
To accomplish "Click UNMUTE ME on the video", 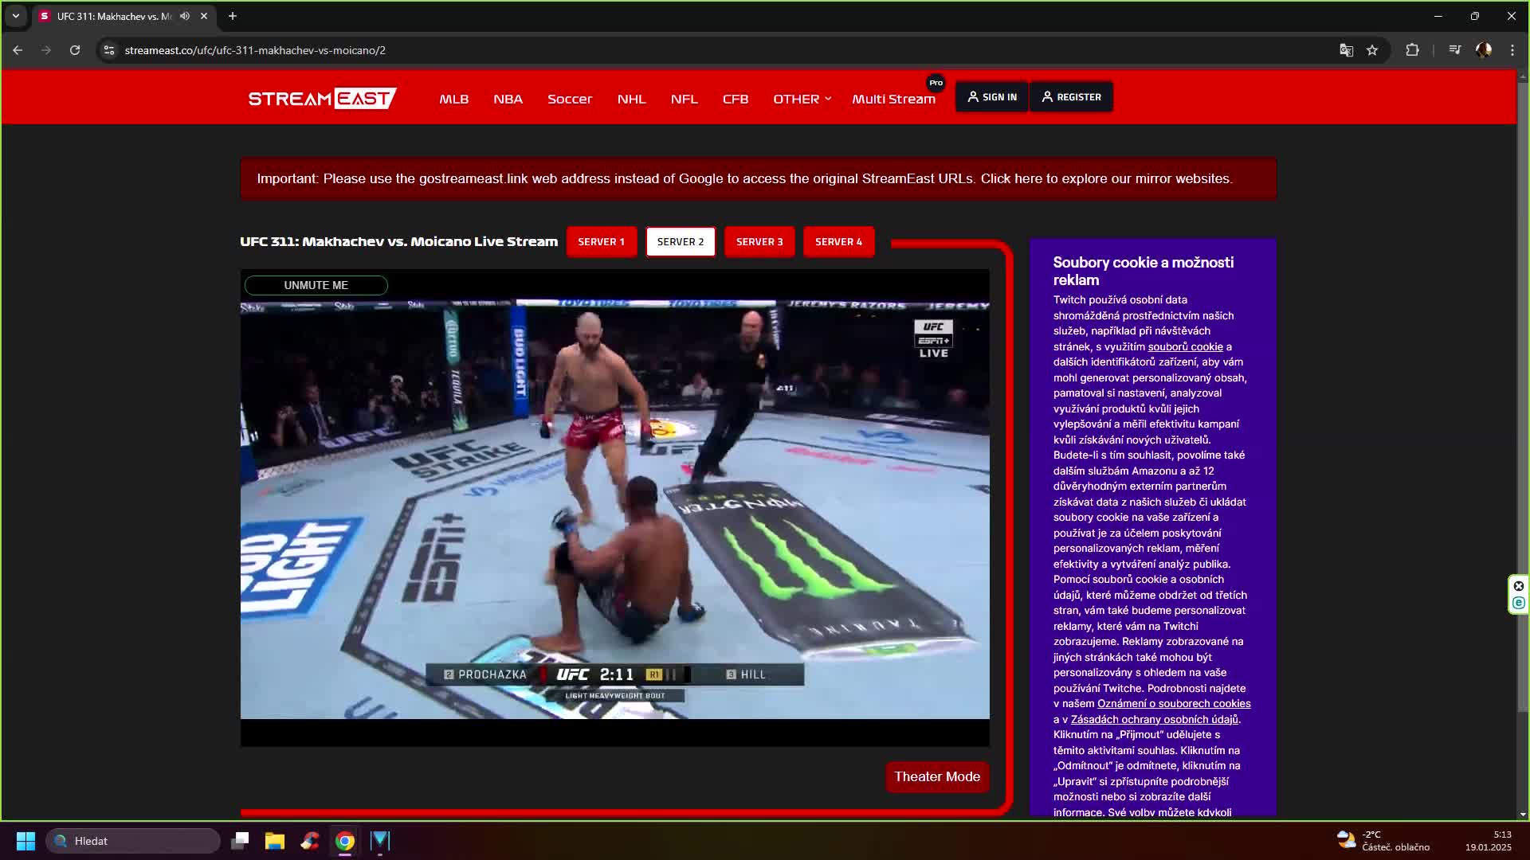I will [x=316, y=285].
